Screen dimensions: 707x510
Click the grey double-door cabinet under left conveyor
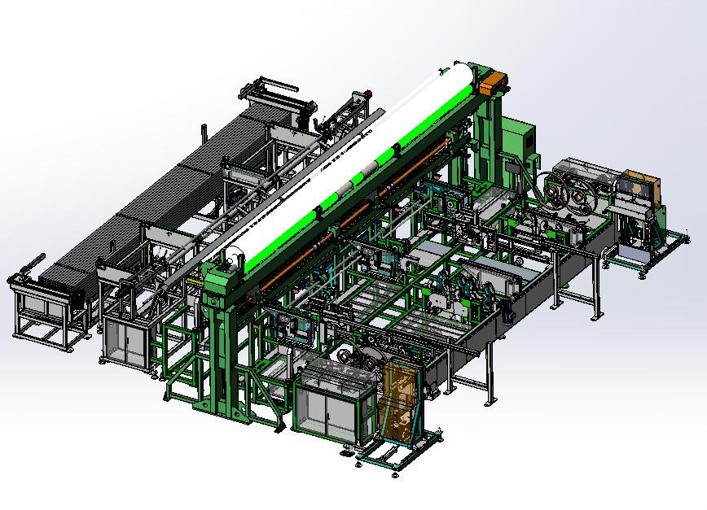(x=126, y=343)
